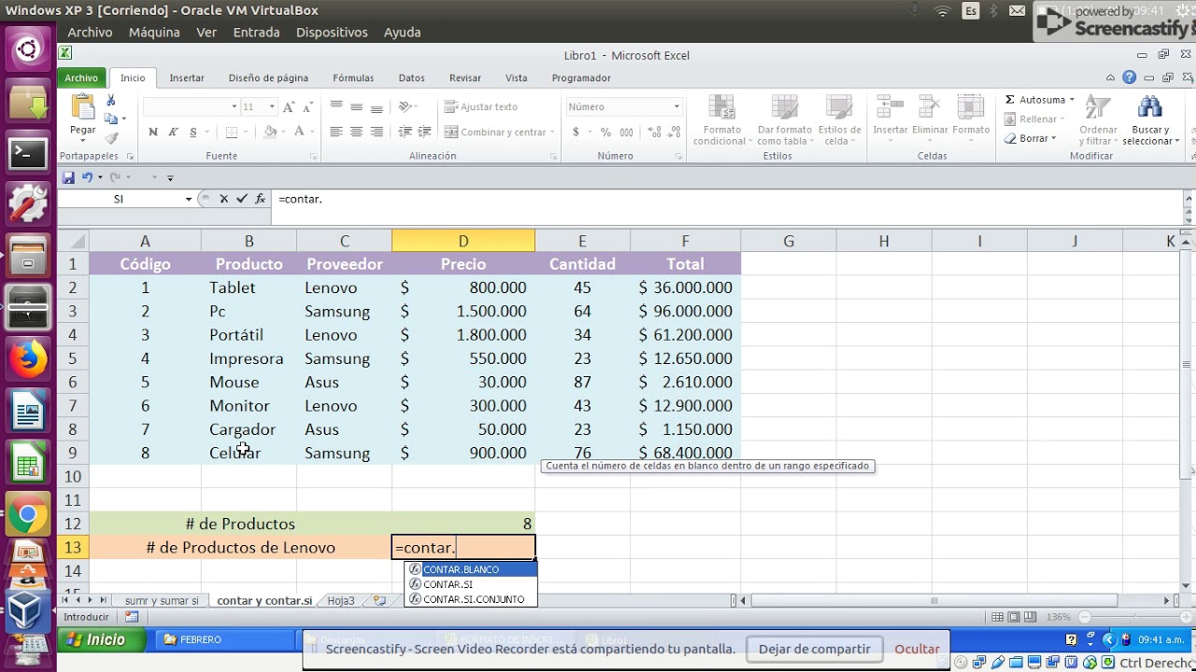This screenshot has width=1196, height=672.
Task: Click the Pegar paste icon
Action: (82, 107)
